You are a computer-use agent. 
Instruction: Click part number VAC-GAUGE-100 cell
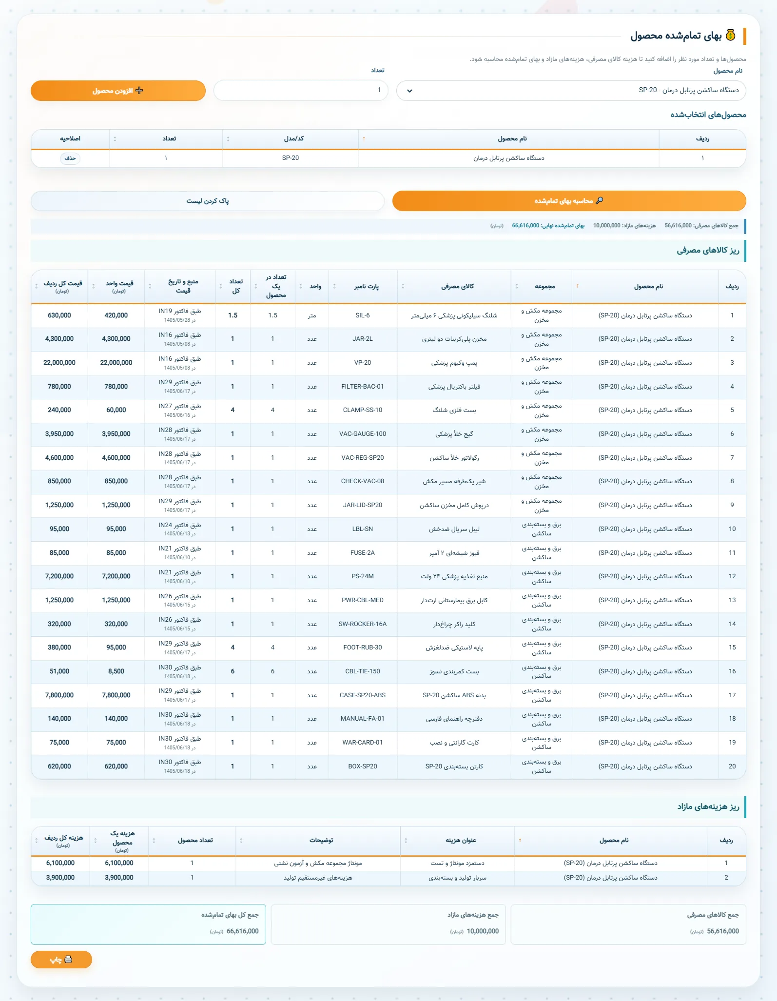(x=363, y=434)
